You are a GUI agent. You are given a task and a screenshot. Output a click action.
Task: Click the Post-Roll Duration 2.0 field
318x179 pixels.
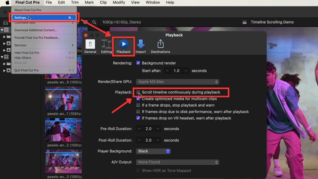(148, 140)
